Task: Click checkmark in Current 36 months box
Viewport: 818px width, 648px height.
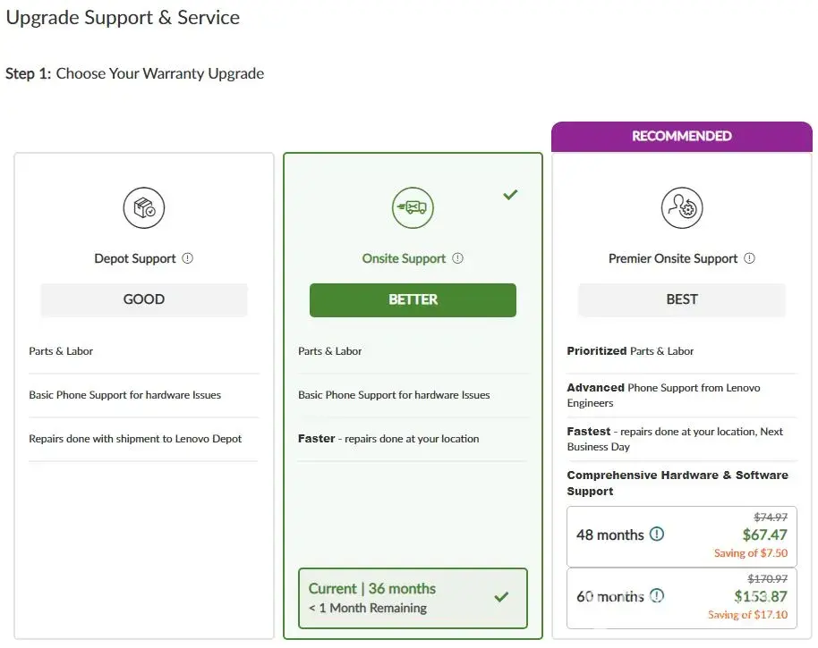Action: point(501,597)
